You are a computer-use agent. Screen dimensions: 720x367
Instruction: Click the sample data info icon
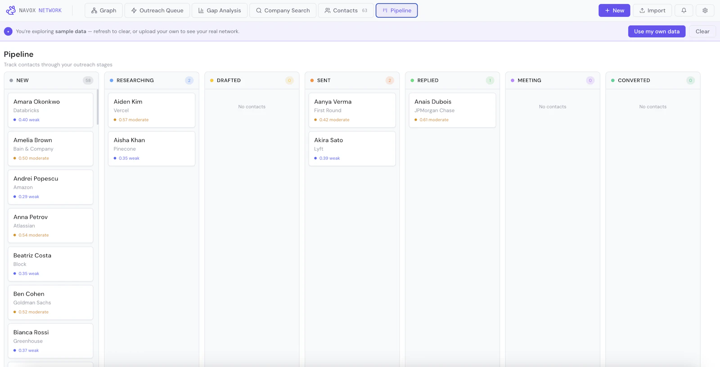click(x=8, y=31)
